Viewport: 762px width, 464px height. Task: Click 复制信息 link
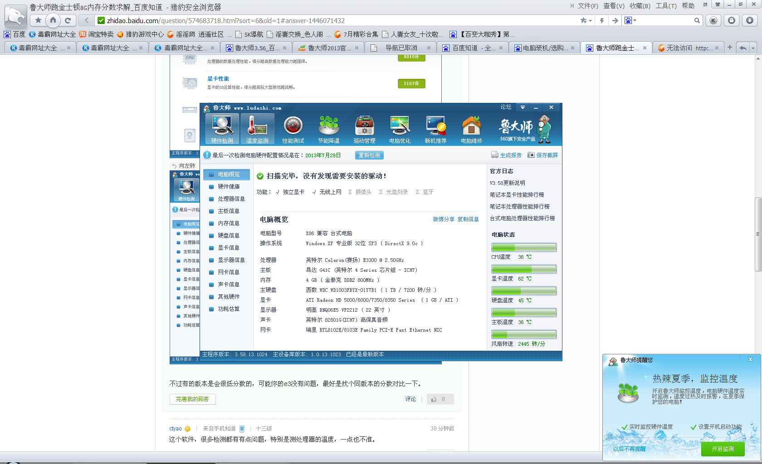coord(468,219)
